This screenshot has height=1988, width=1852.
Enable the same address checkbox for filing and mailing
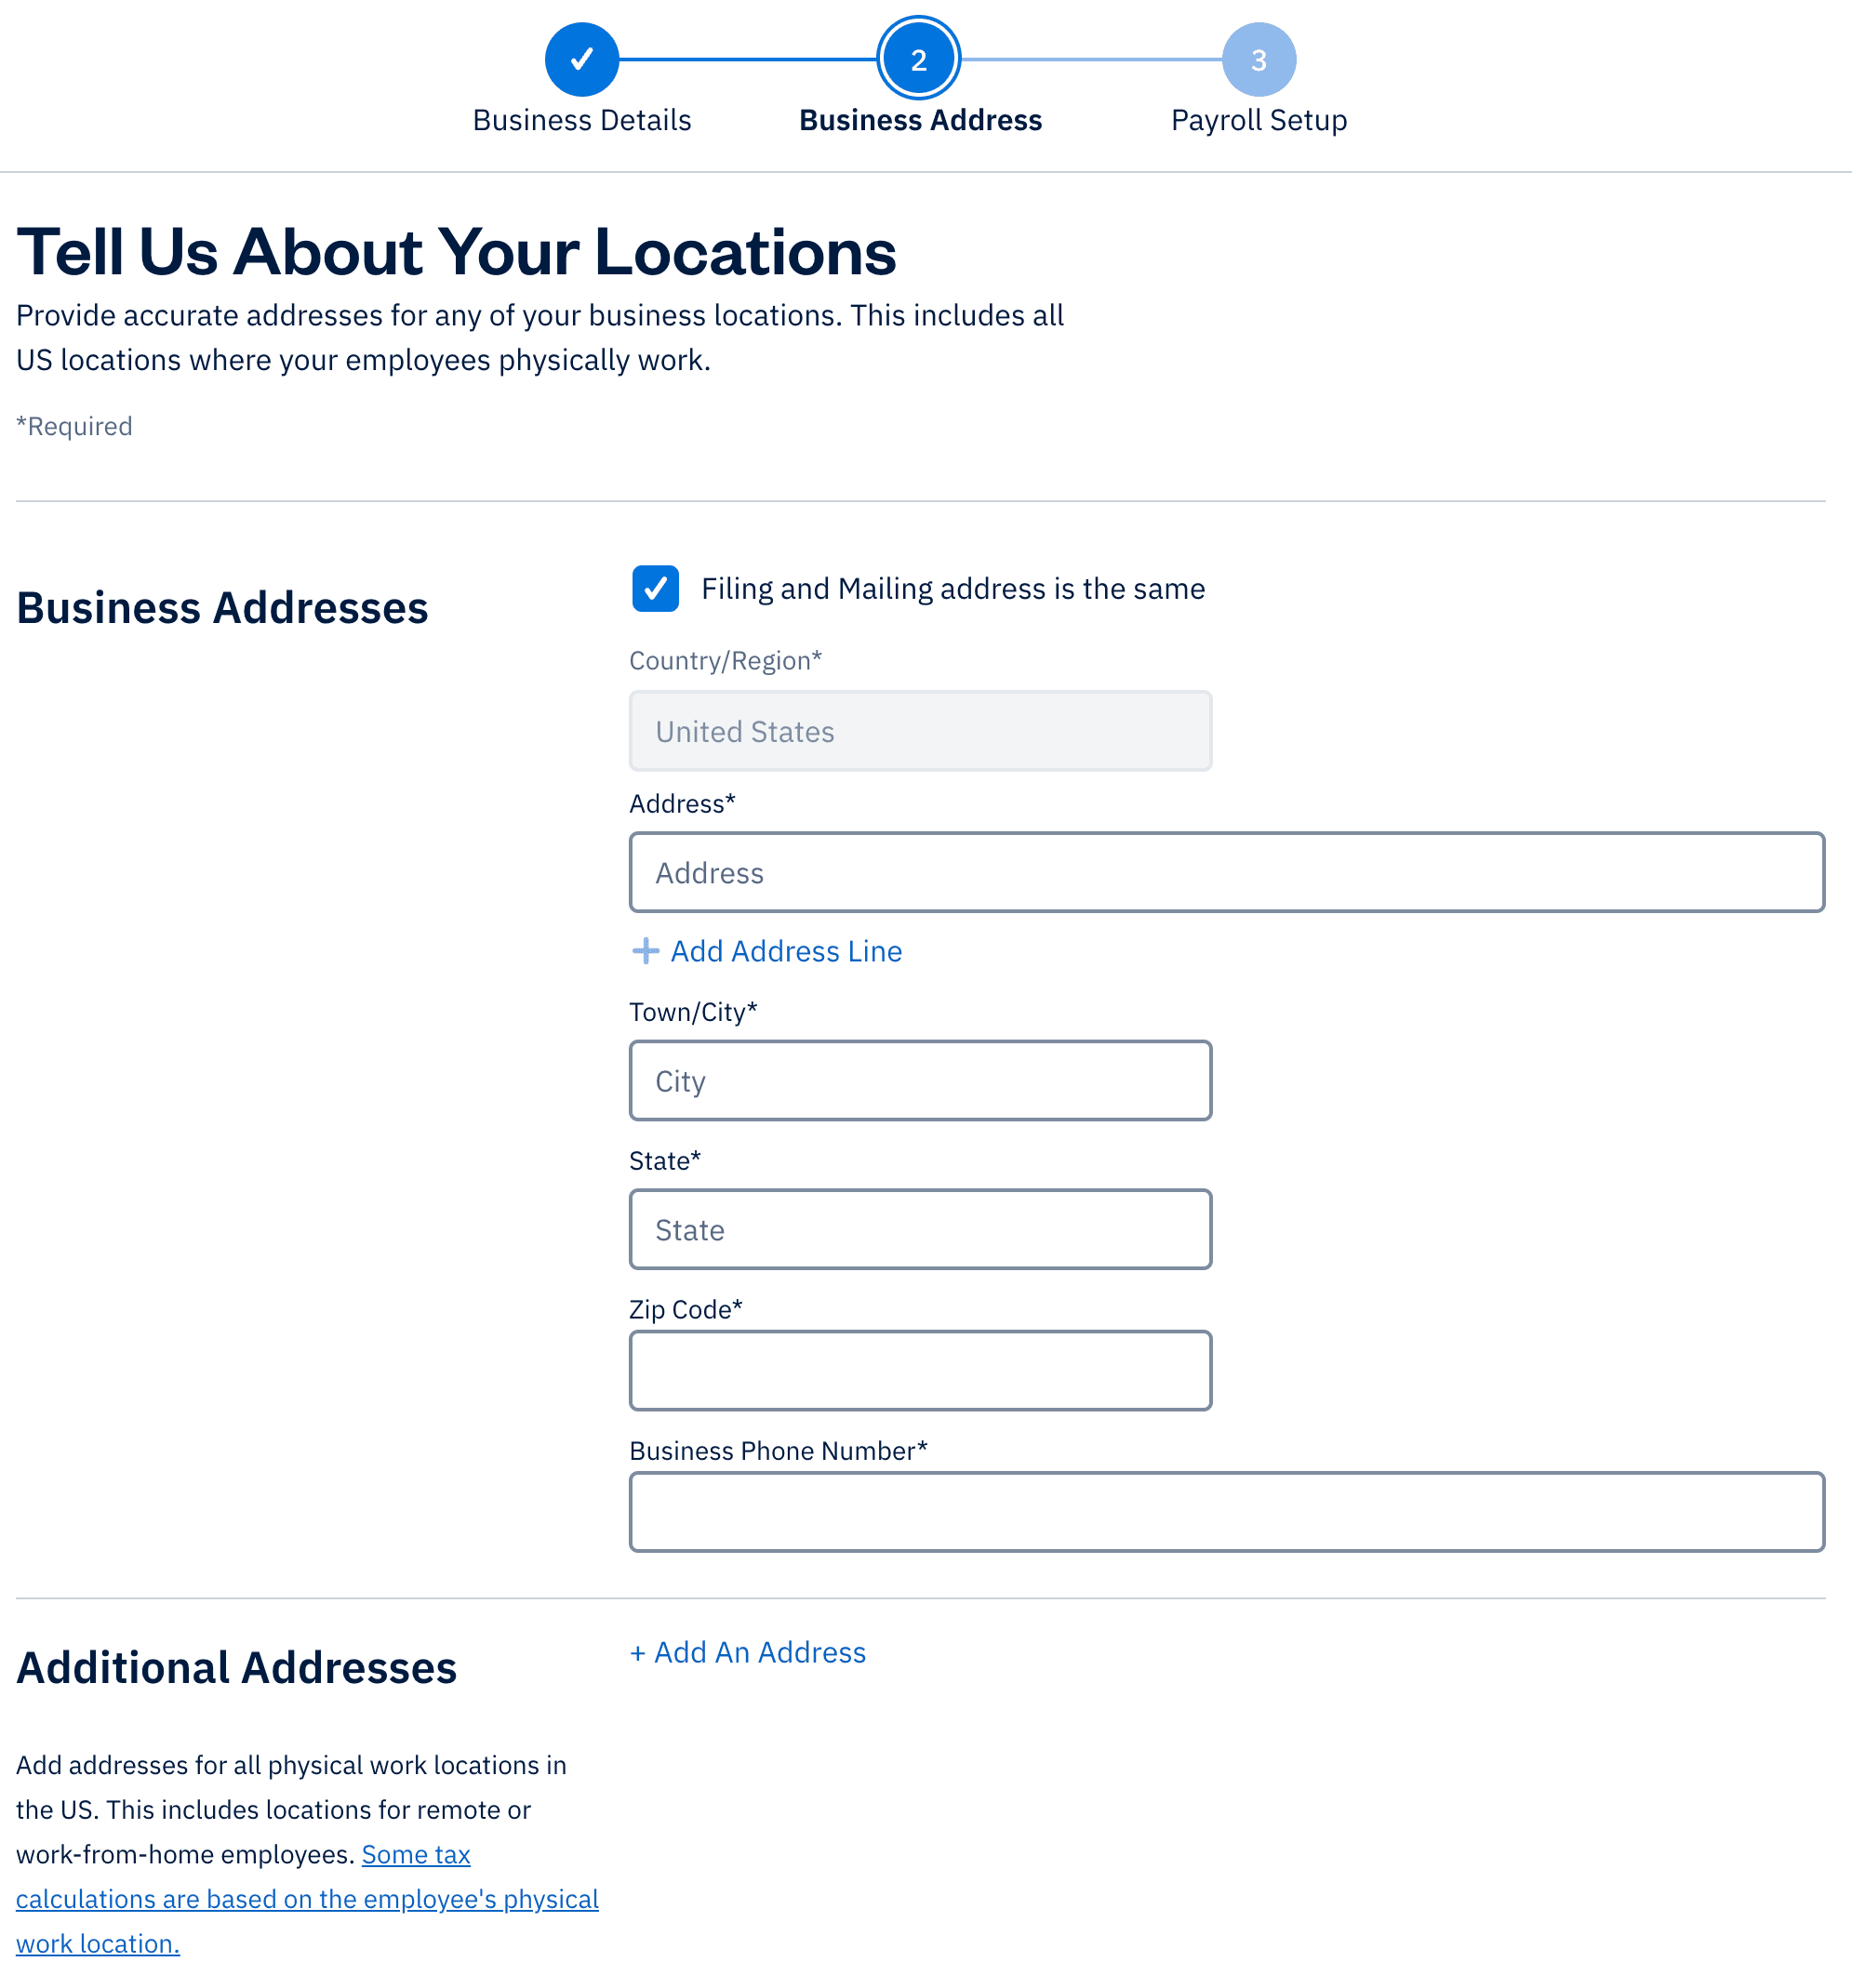[656, 588]
